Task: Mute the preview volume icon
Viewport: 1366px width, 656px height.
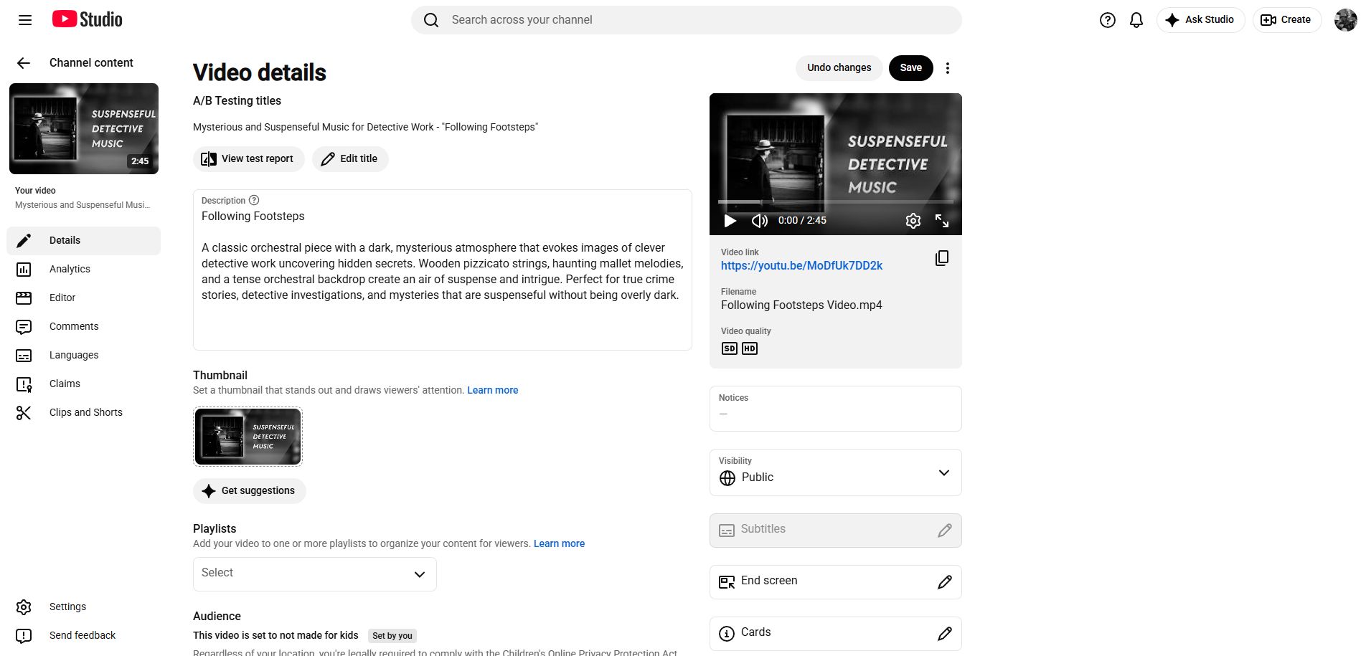Action: (759, 221)
